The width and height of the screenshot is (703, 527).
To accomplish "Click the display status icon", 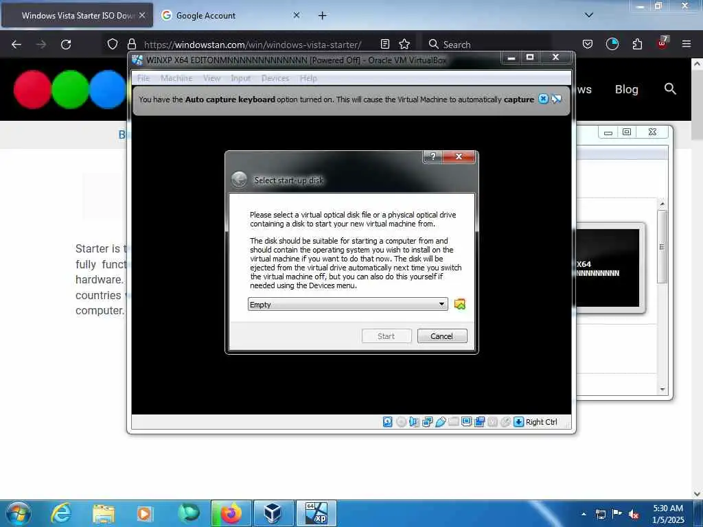I will point(466,422).
